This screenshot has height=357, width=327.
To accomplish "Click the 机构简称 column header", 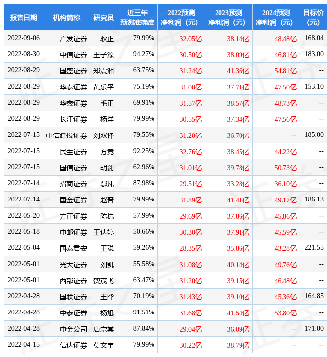I will pyautogui.click(x=66, y=17).
